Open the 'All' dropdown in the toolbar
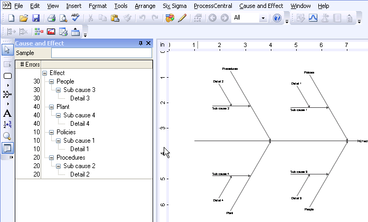Viewport: 368px width, 222px height. [263, 18]
